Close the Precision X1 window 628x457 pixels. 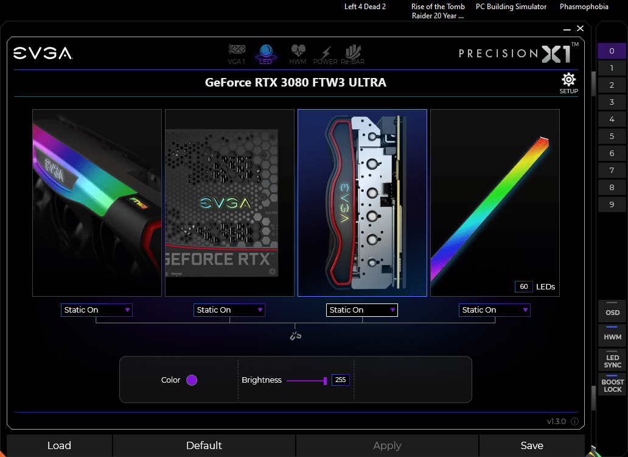coord(580,29)
